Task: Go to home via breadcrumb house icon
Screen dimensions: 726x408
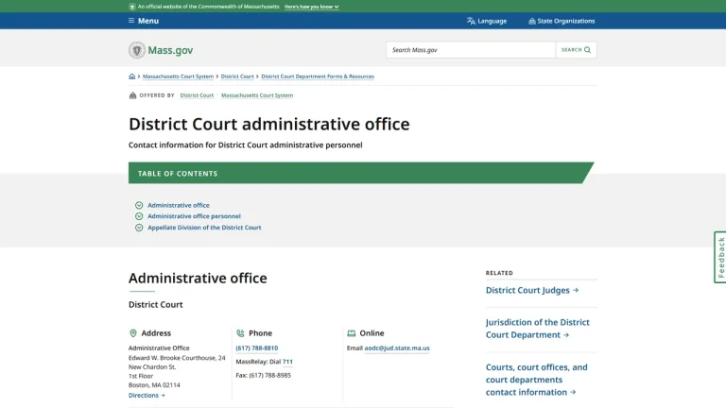Action: [132, 76]
